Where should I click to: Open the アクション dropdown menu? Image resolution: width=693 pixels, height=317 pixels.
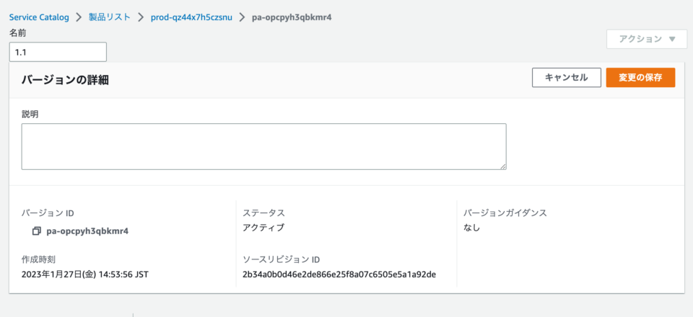647,39
